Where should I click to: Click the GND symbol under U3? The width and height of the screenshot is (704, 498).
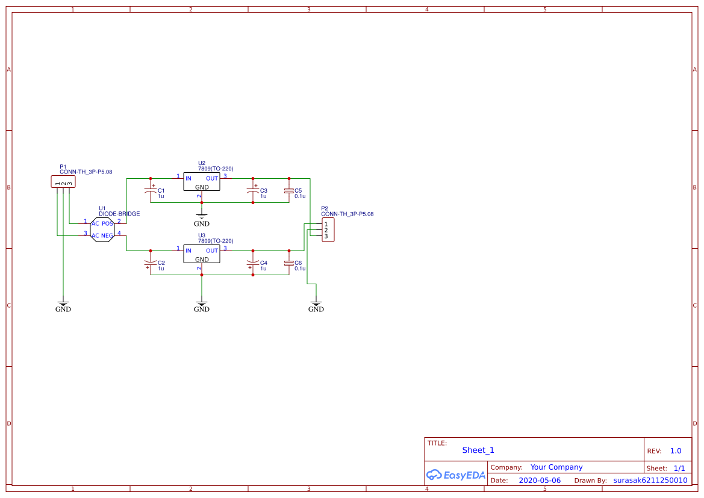tap(202, 304)
